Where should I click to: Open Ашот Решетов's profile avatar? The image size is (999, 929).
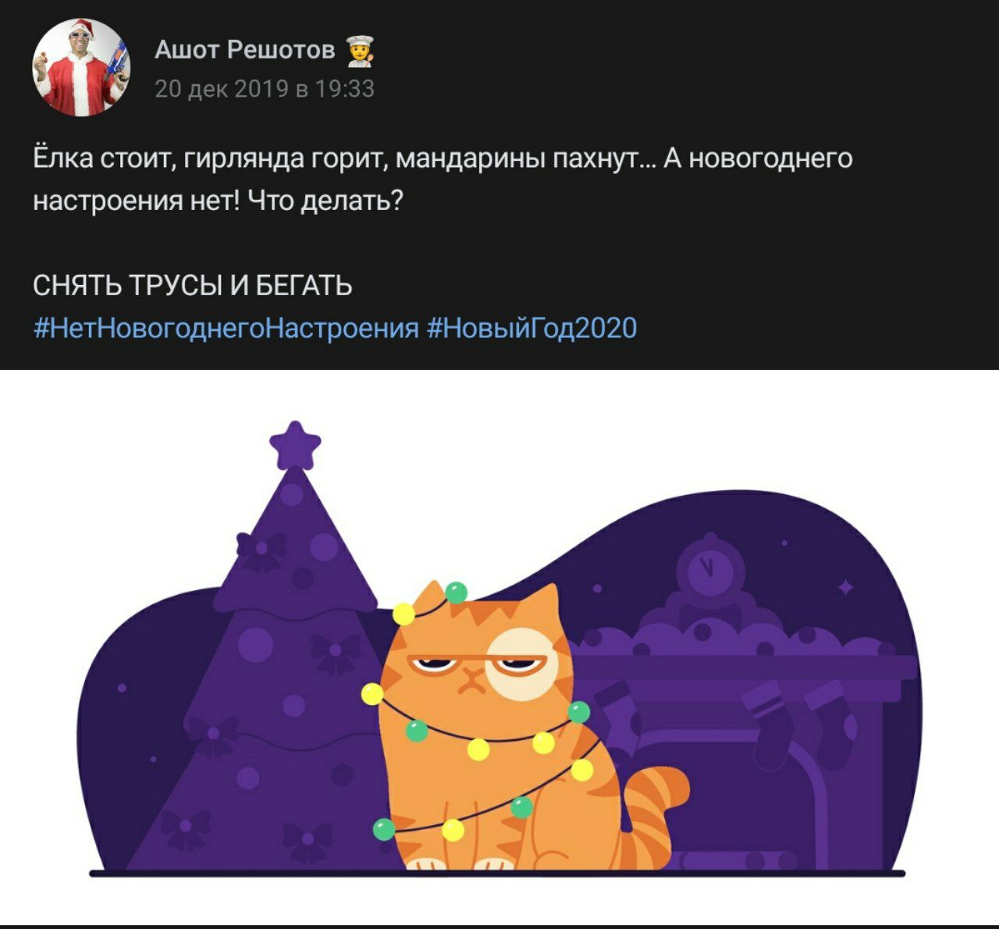pos(80,68)
